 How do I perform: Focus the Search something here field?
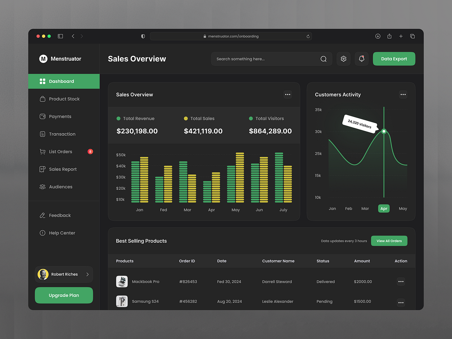tap(272, 59)
